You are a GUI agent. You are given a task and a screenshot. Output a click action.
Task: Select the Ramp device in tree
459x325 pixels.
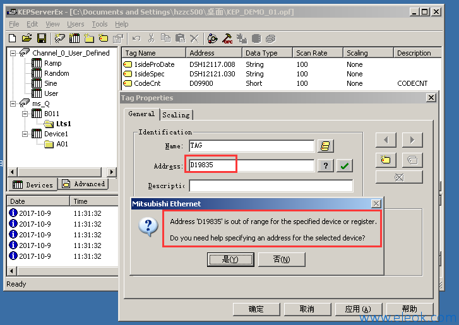click(52, 63)
